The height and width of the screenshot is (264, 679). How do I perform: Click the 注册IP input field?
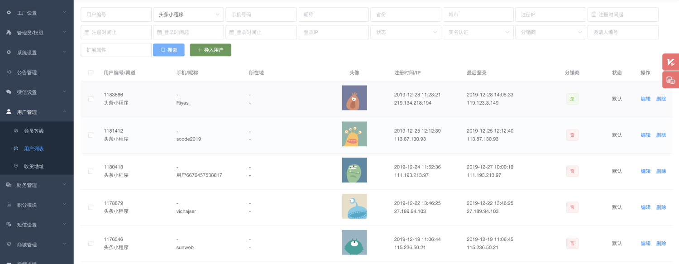pyautogui.click(x=550, y=14)
